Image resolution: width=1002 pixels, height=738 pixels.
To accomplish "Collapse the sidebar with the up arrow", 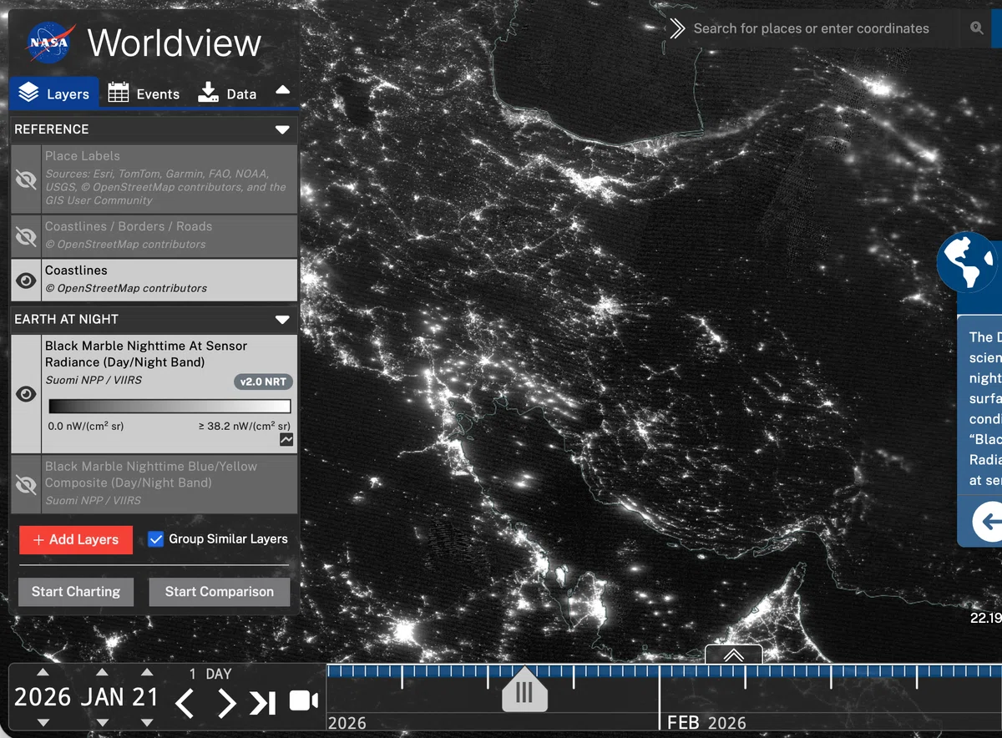I will click(x=283, y=90).
